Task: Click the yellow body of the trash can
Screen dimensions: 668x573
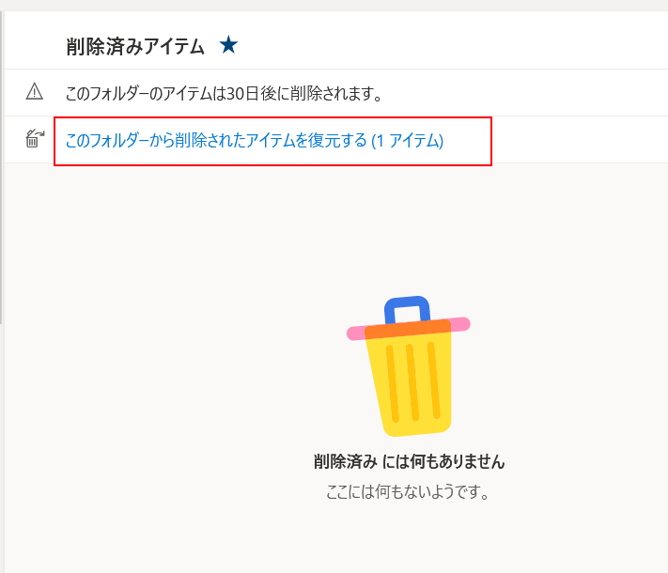Action: tap(410, 383)
